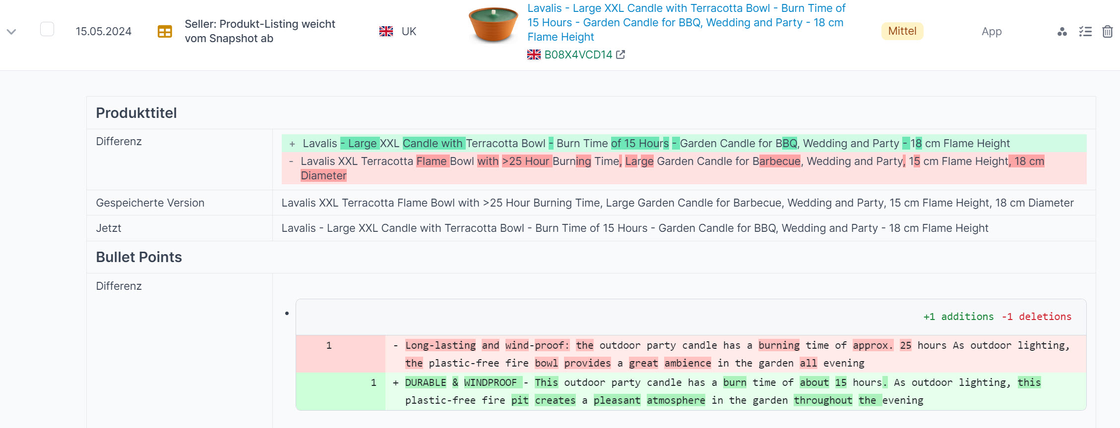
Task: Tick the checkbox for the 15.05.2024 alert
Action: point(47,29)
